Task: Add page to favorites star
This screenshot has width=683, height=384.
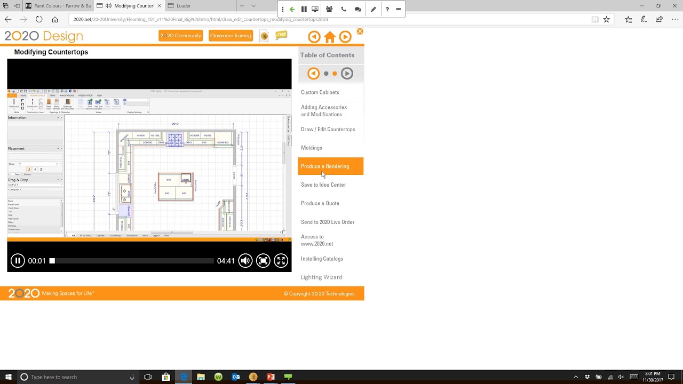Action: click(607, 19)
